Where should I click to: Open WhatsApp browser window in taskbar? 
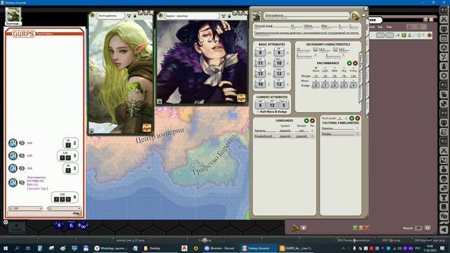(x=110, y=248)
